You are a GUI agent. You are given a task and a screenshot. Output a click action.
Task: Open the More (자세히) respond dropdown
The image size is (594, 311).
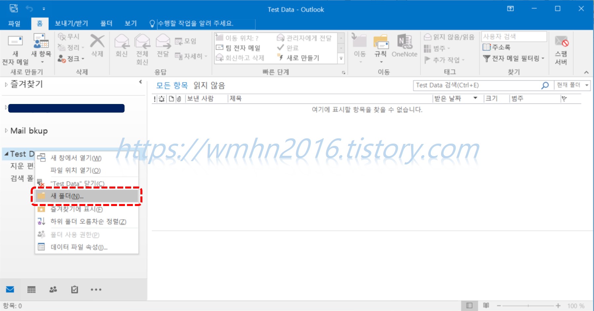(x=191, y=56)
